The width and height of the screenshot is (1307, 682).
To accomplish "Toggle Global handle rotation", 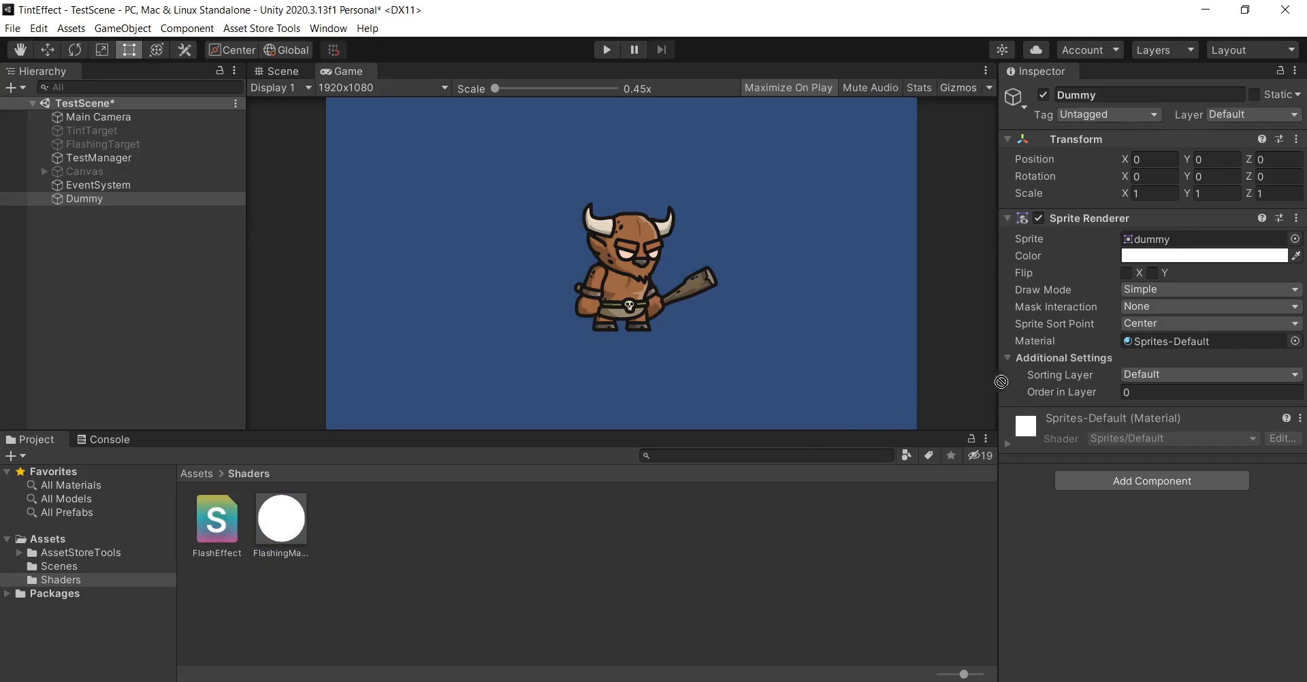I will [287, 50].
